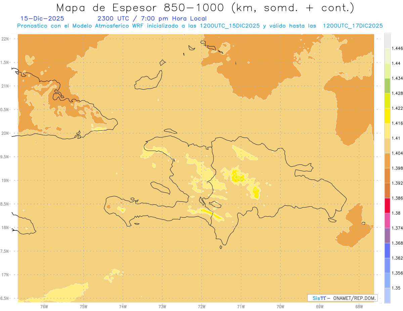Click the color scale value '1.44'
This screenshot has width=403, height=311.
pos(396,63)
